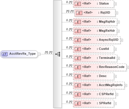Viewport: 129px width, 109px height.
Task: Click the sequence compositor icon
Action: click(x=58, y=54)
